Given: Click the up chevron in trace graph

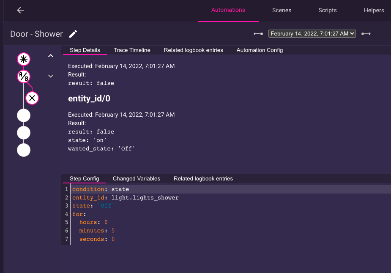Looking at the screenshot, I should pyautogui.click(x=51, y=56).
